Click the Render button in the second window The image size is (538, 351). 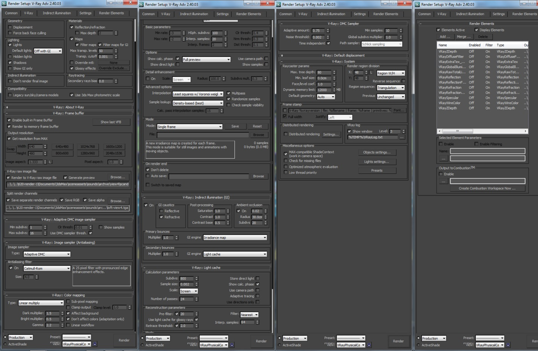pyautogui.click(x=261, y=341)
